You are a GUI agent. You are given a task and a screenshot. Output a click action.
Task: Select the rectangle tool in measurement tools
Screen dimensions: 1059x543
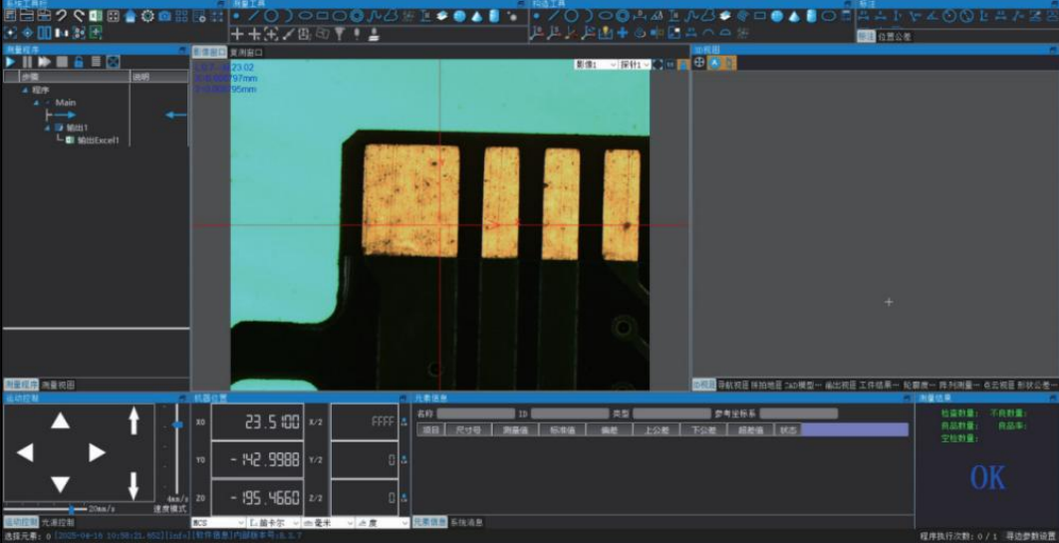click(322, 16)
